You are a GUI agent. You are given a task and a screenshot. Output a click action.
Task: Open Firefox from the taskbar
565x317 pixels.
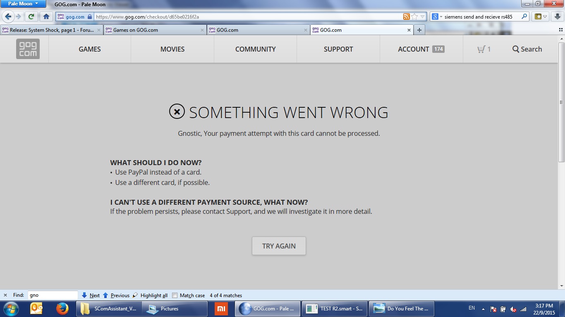click(x=62, y=308)
